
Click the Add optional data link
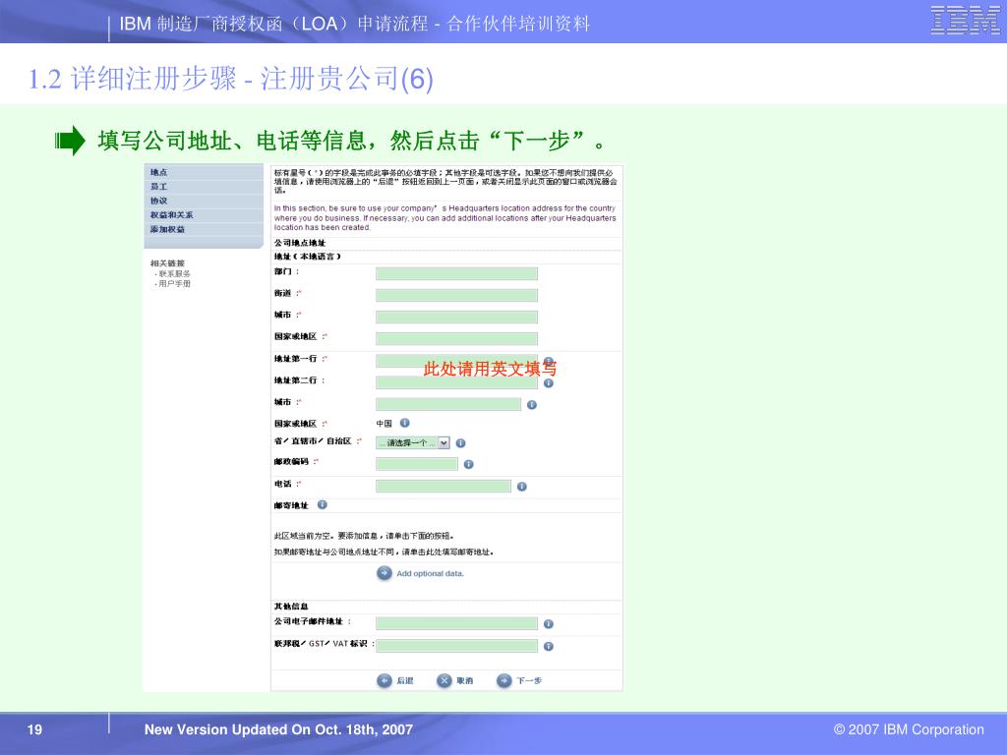click(430, 574)
